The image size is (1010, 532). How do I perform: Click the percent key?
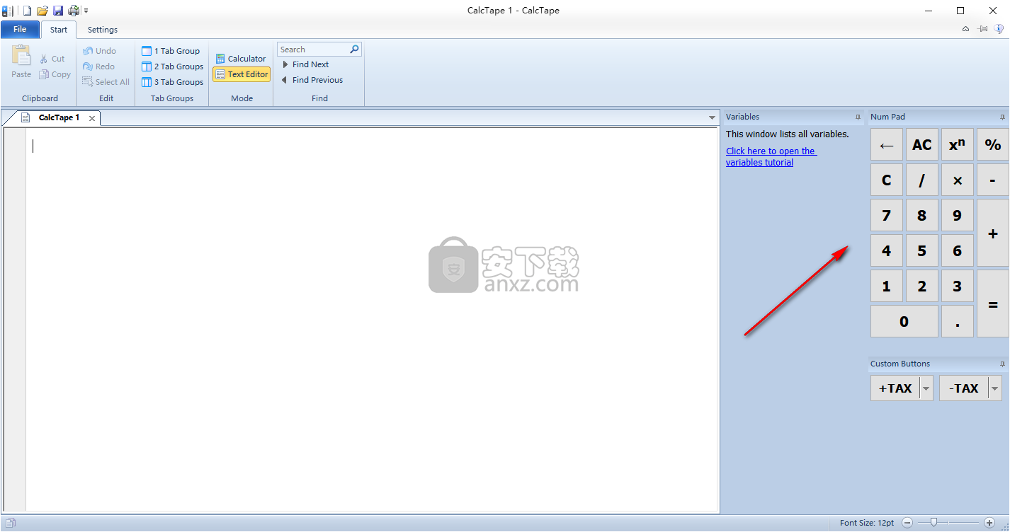(x=993, y=144)
